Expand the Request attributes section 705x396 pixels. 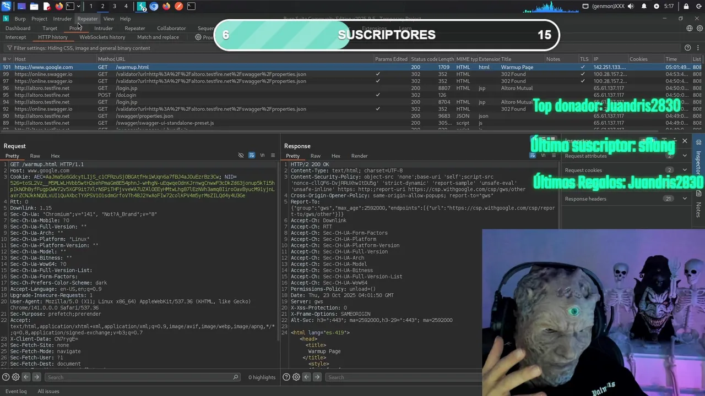(626, 156)
